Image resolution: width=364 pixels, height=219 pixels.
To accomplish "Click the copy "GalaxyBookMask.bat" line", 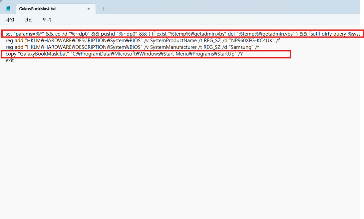I will [124, 54].
